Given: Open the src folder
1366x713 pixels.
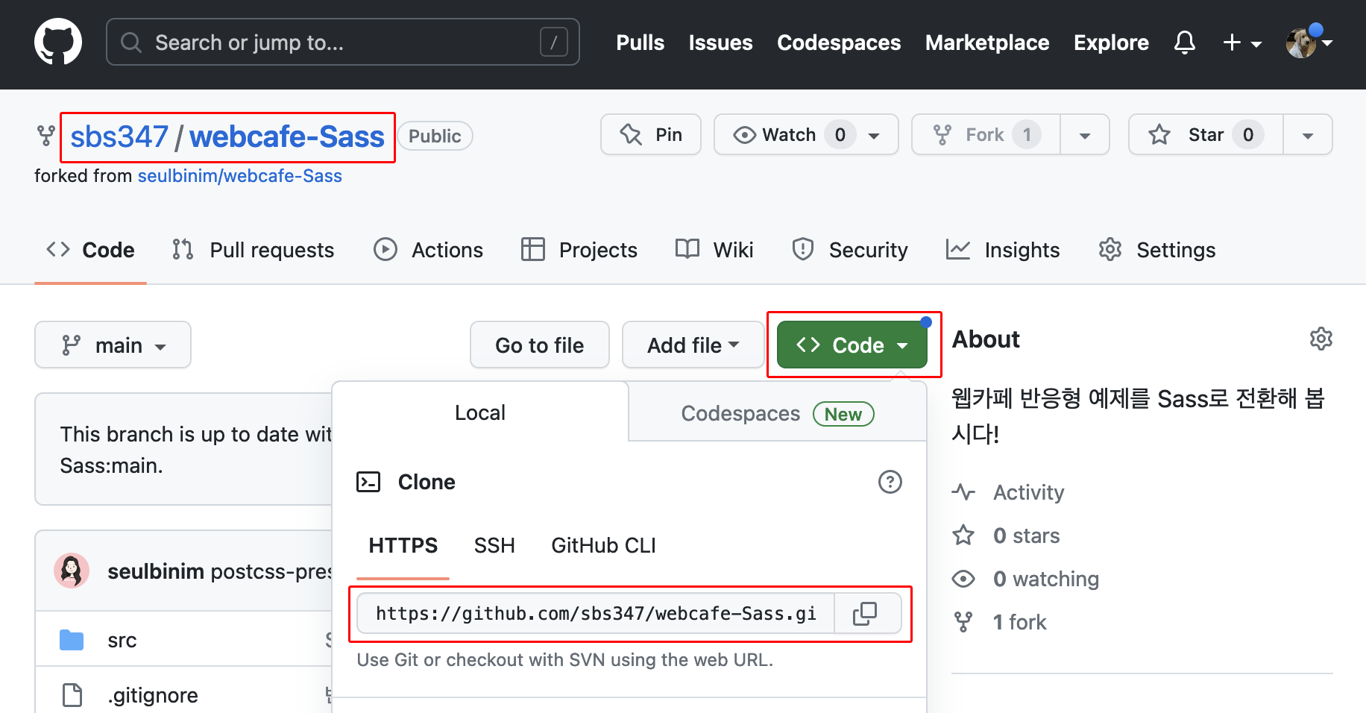Looking at the screenshot, I should click(x=122, y=640).
